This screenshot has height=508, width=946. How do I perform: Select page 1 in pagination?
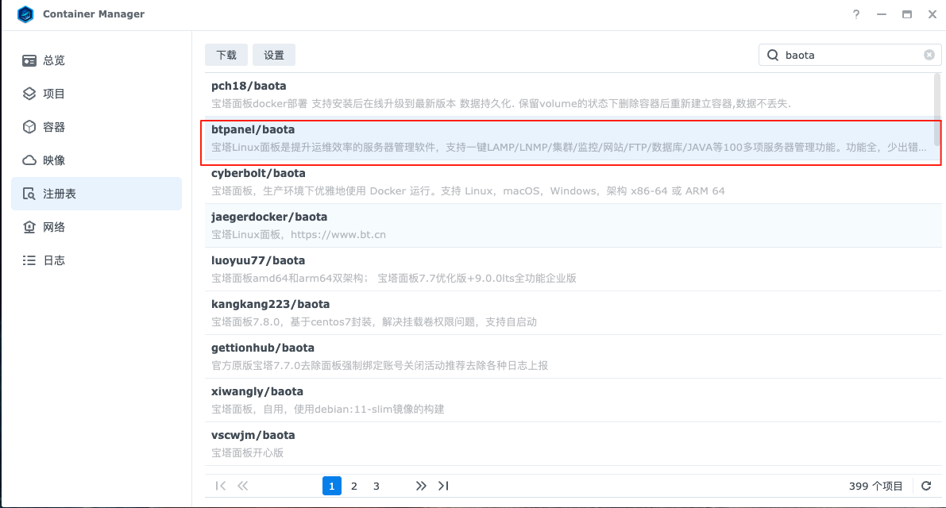[332, 486]
